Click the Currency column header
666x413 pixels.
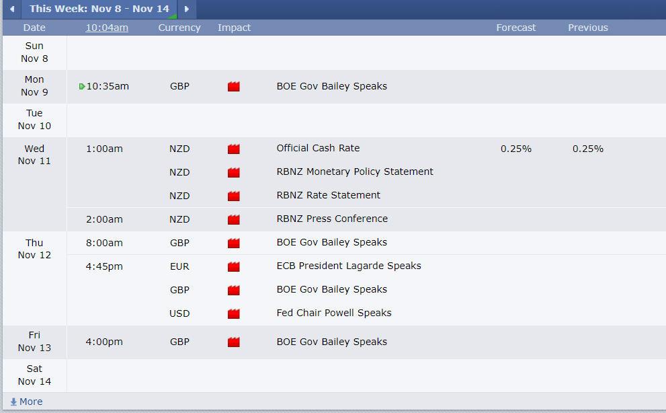click(x=179, y=28)
